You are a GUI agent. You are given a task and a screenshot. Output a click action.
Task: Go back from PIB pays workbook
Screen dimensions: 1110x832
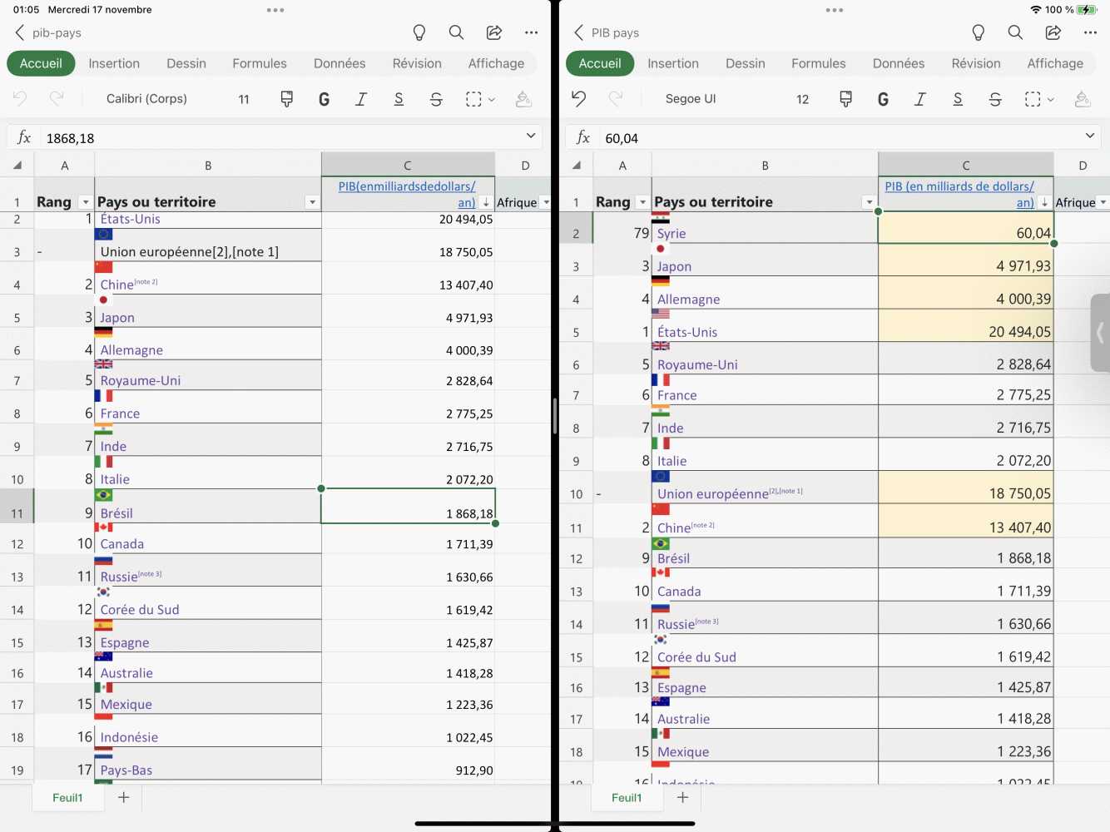[579, 32]
